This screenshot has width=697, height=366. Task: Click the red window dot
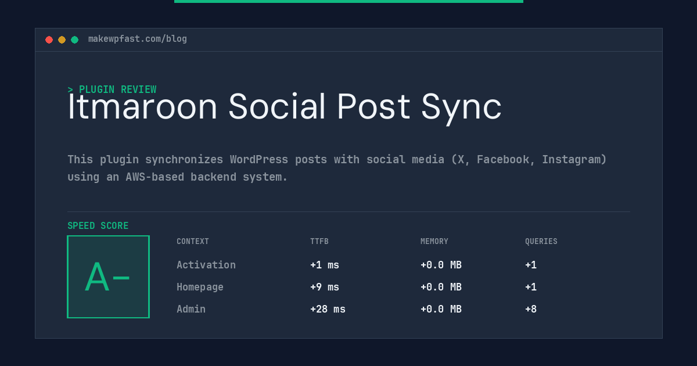tap(49, 40)
